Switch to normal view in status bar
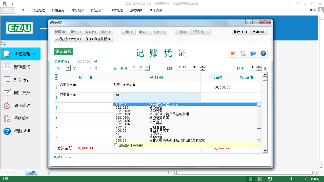The image size is (324, 182). 250,179
